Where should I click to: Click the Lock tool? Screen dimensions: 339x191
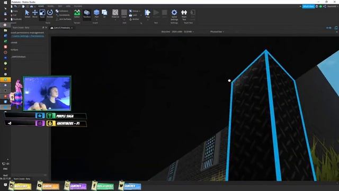133,15
